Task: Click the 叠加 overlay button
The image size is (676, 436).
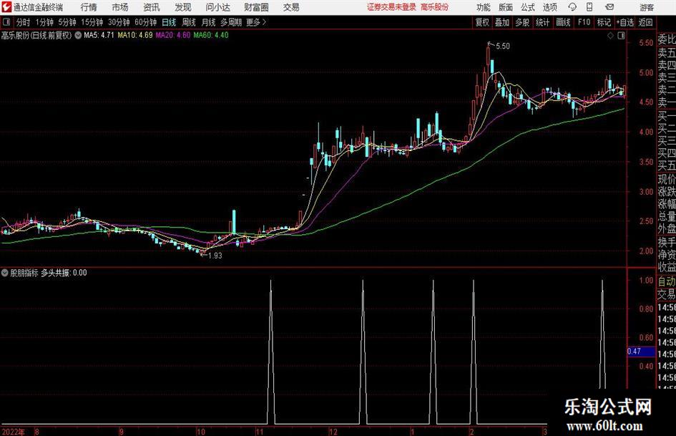Action: [x=502, y=22]
